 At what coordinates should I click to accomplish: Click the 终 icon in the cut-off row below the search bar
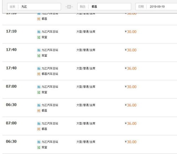click(x=39, y=19)
